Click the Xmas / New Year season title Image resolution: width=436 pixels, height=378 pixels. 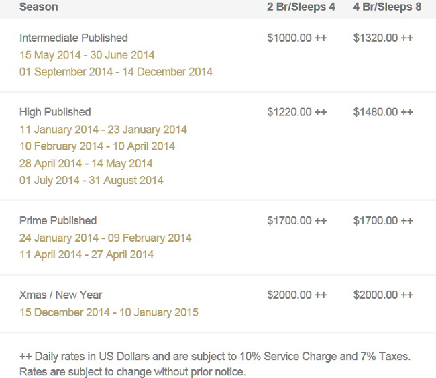coord(61,295)
